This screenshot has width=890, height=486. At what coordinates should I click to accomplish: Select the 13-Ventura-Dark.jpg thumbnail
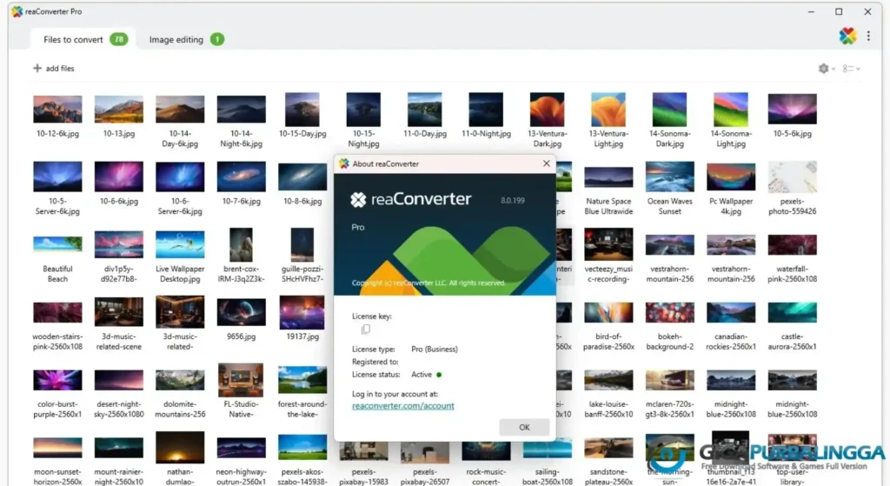(548, 109)
